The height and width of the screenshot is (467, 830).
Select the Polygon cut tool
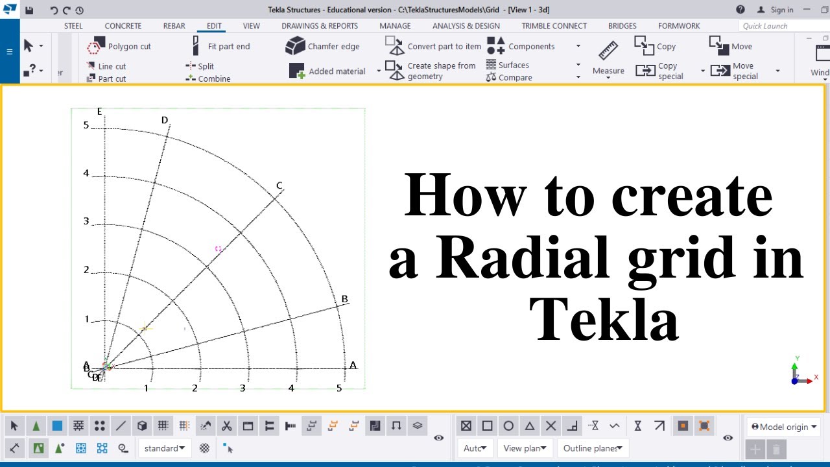pos(119,47)
